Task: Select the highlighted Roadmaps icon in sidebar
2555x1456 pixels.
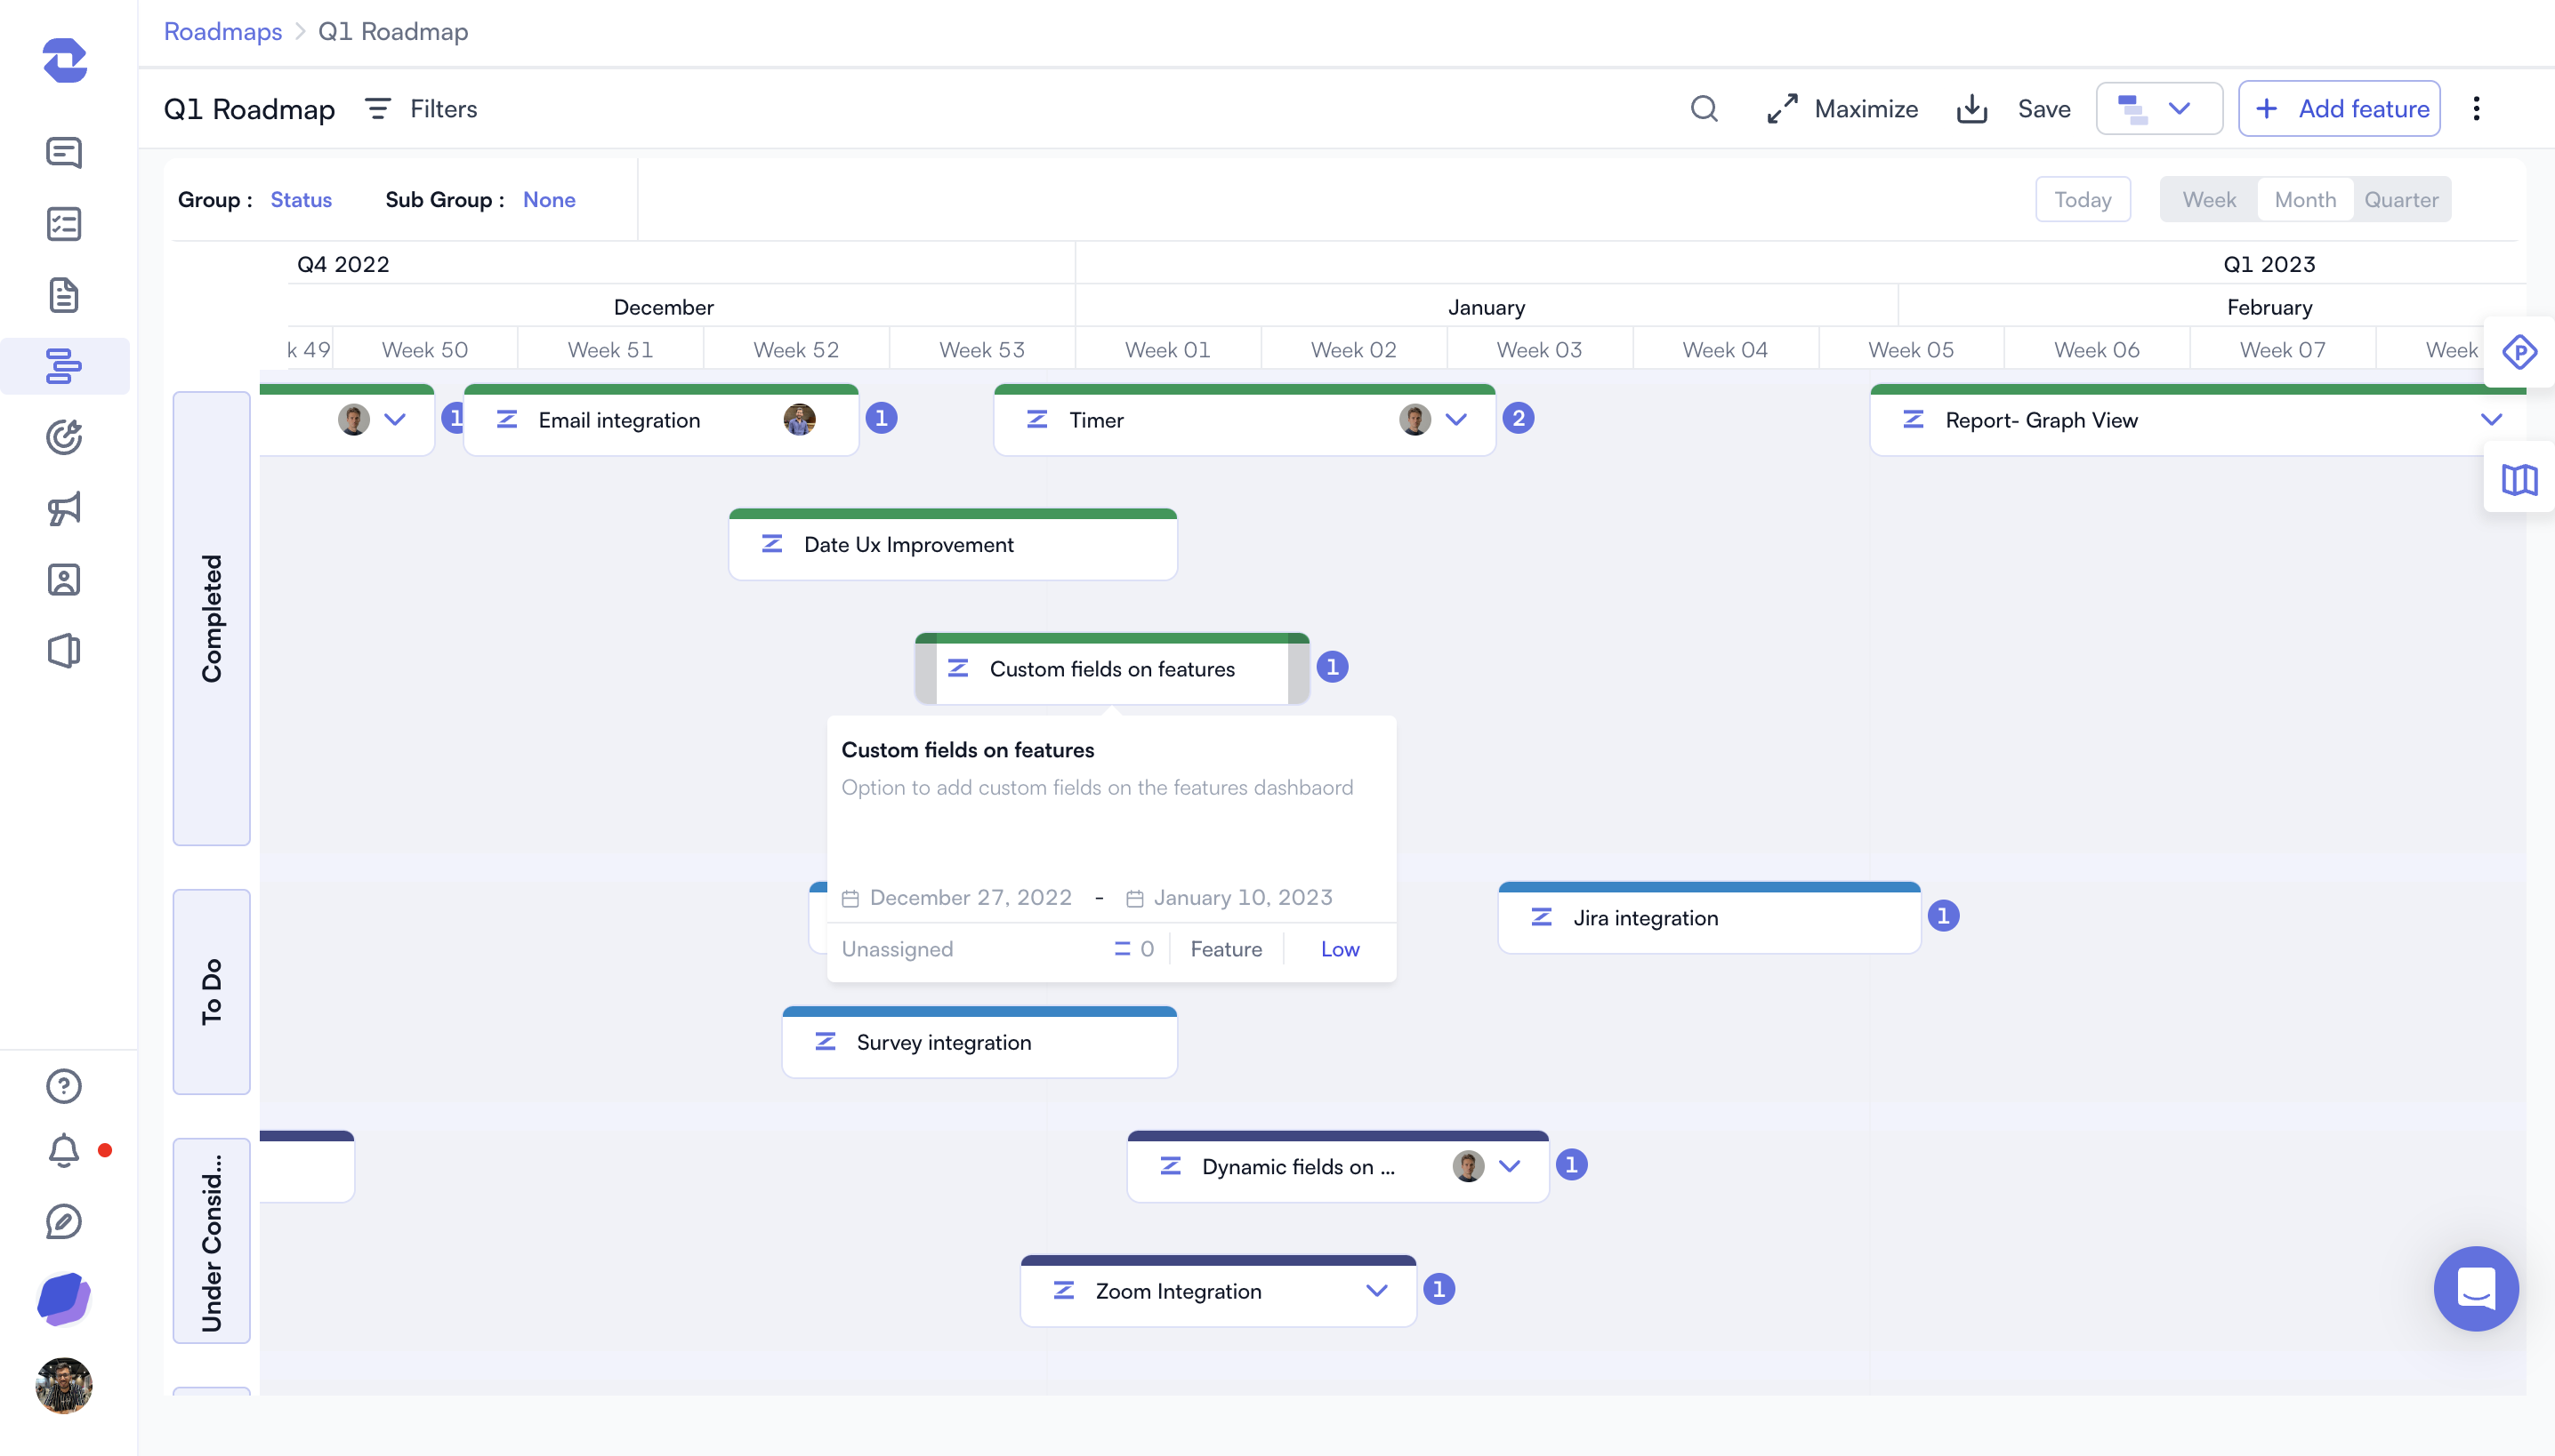Action: (65, 366)
